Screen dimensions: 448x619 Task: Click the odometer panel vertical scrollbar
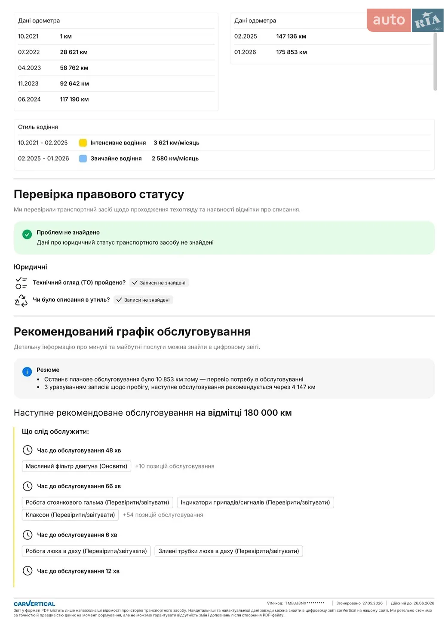pos(435,61)
